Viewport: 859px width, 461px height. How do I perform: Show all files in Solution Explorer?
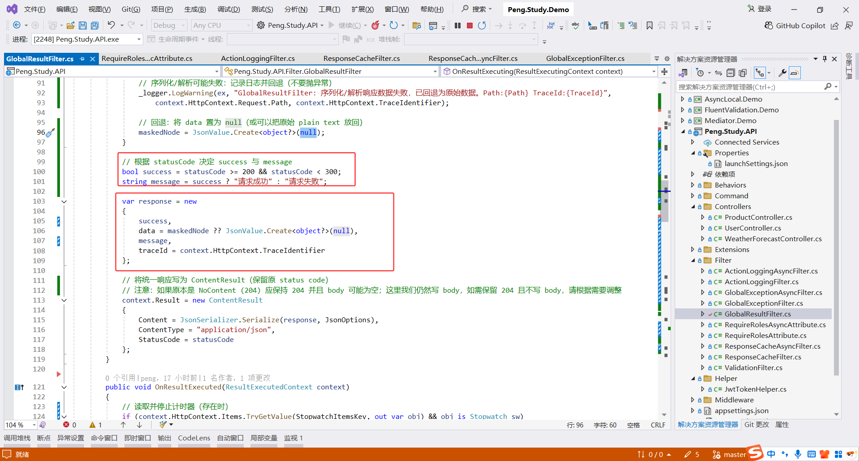743,73
